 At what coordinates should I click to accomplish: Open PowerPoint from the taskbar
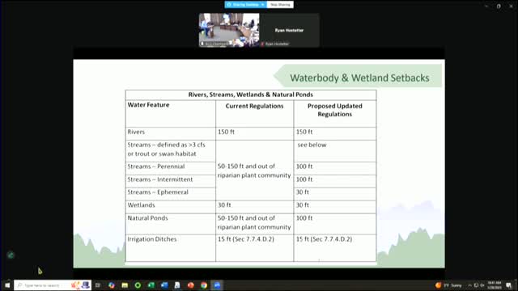coord(191,285)
